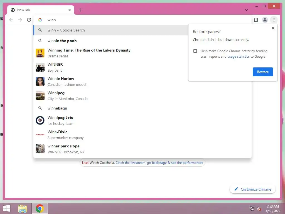Click search icon beside winnie the pooh
Viewport: 285px width, 214px height.
(x=40, y=41)
